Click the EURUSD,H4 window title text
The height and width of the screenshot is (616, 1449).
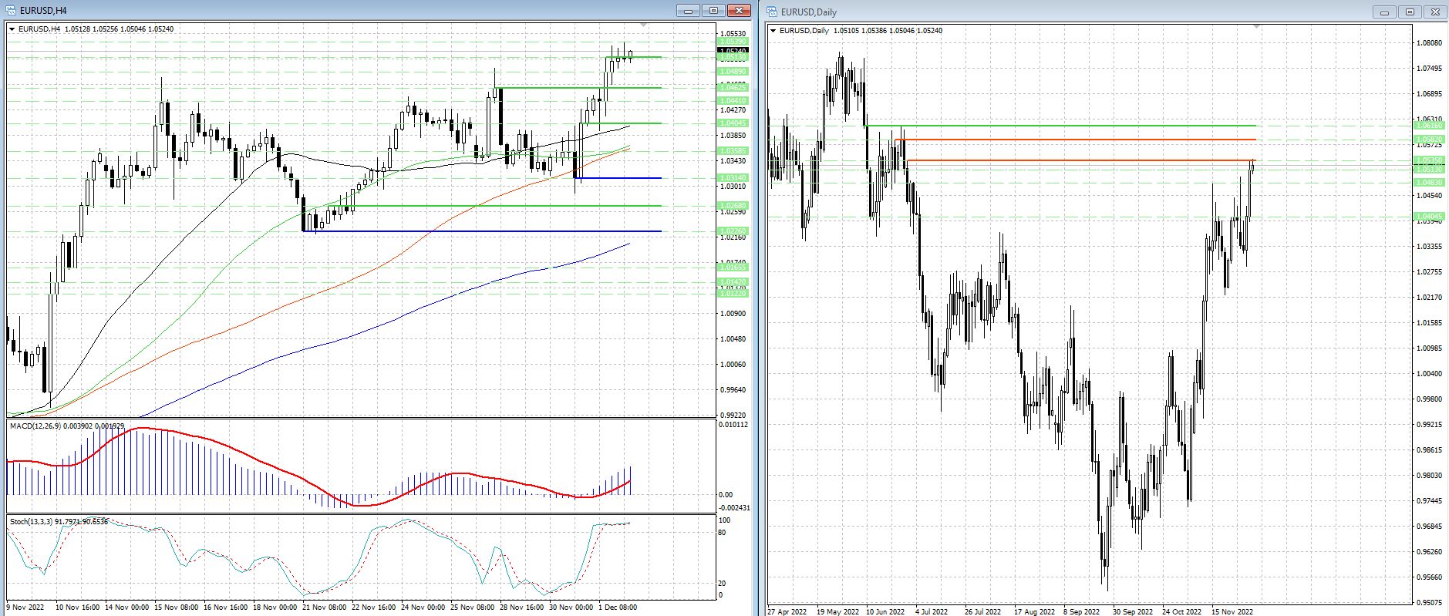(43, 11)
